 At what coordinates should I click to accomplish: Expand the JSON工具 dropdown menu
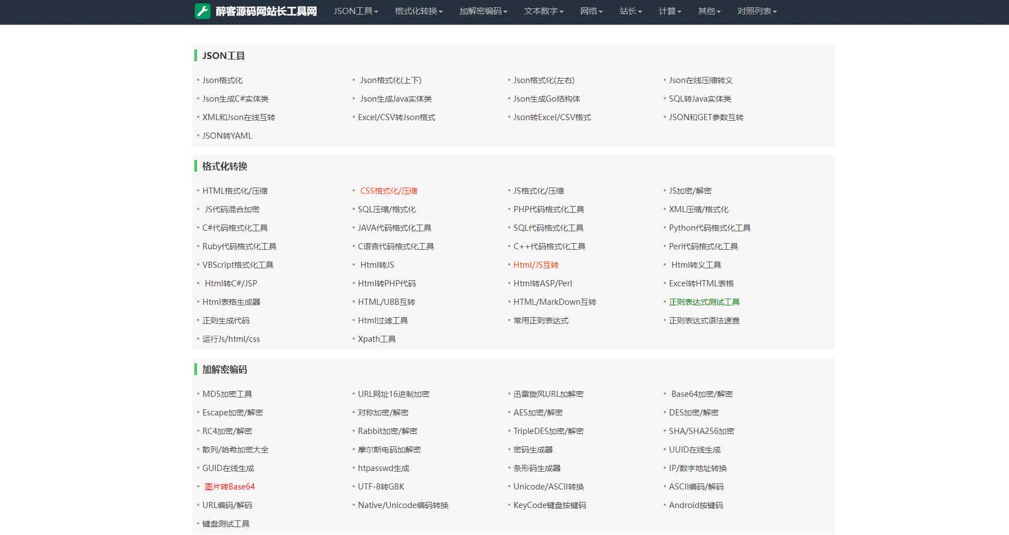click(356, 11)
